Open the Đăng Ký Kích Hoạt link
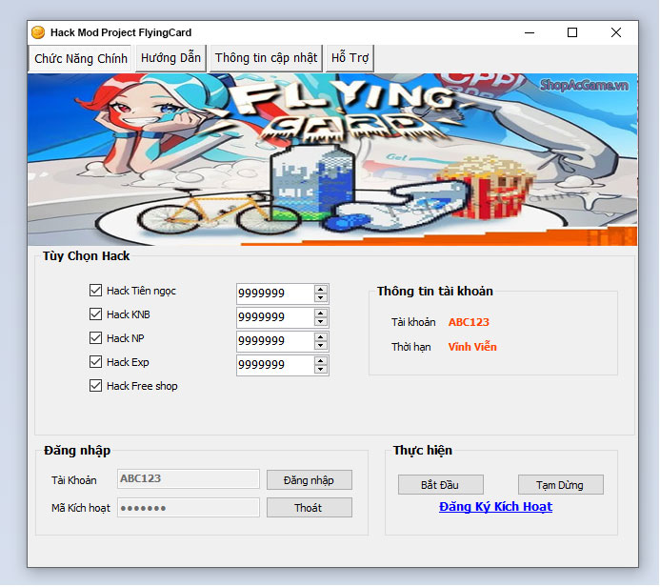 tap(495, 507)
